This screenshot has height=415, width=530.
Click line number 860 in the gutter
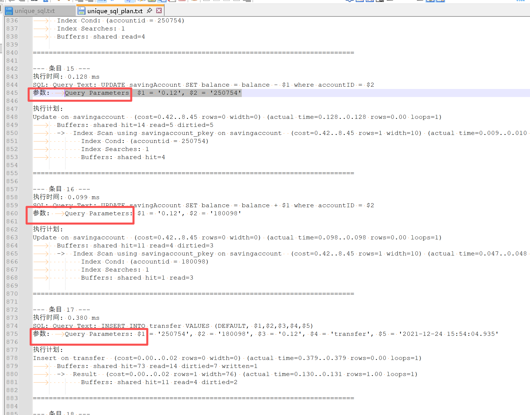point(12,213)
